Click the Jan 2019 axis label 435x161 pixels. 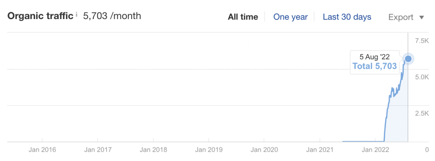[x=209, y=150]
